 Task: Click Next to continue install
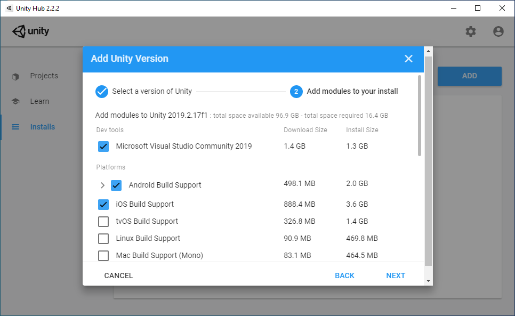click(396, 276)
